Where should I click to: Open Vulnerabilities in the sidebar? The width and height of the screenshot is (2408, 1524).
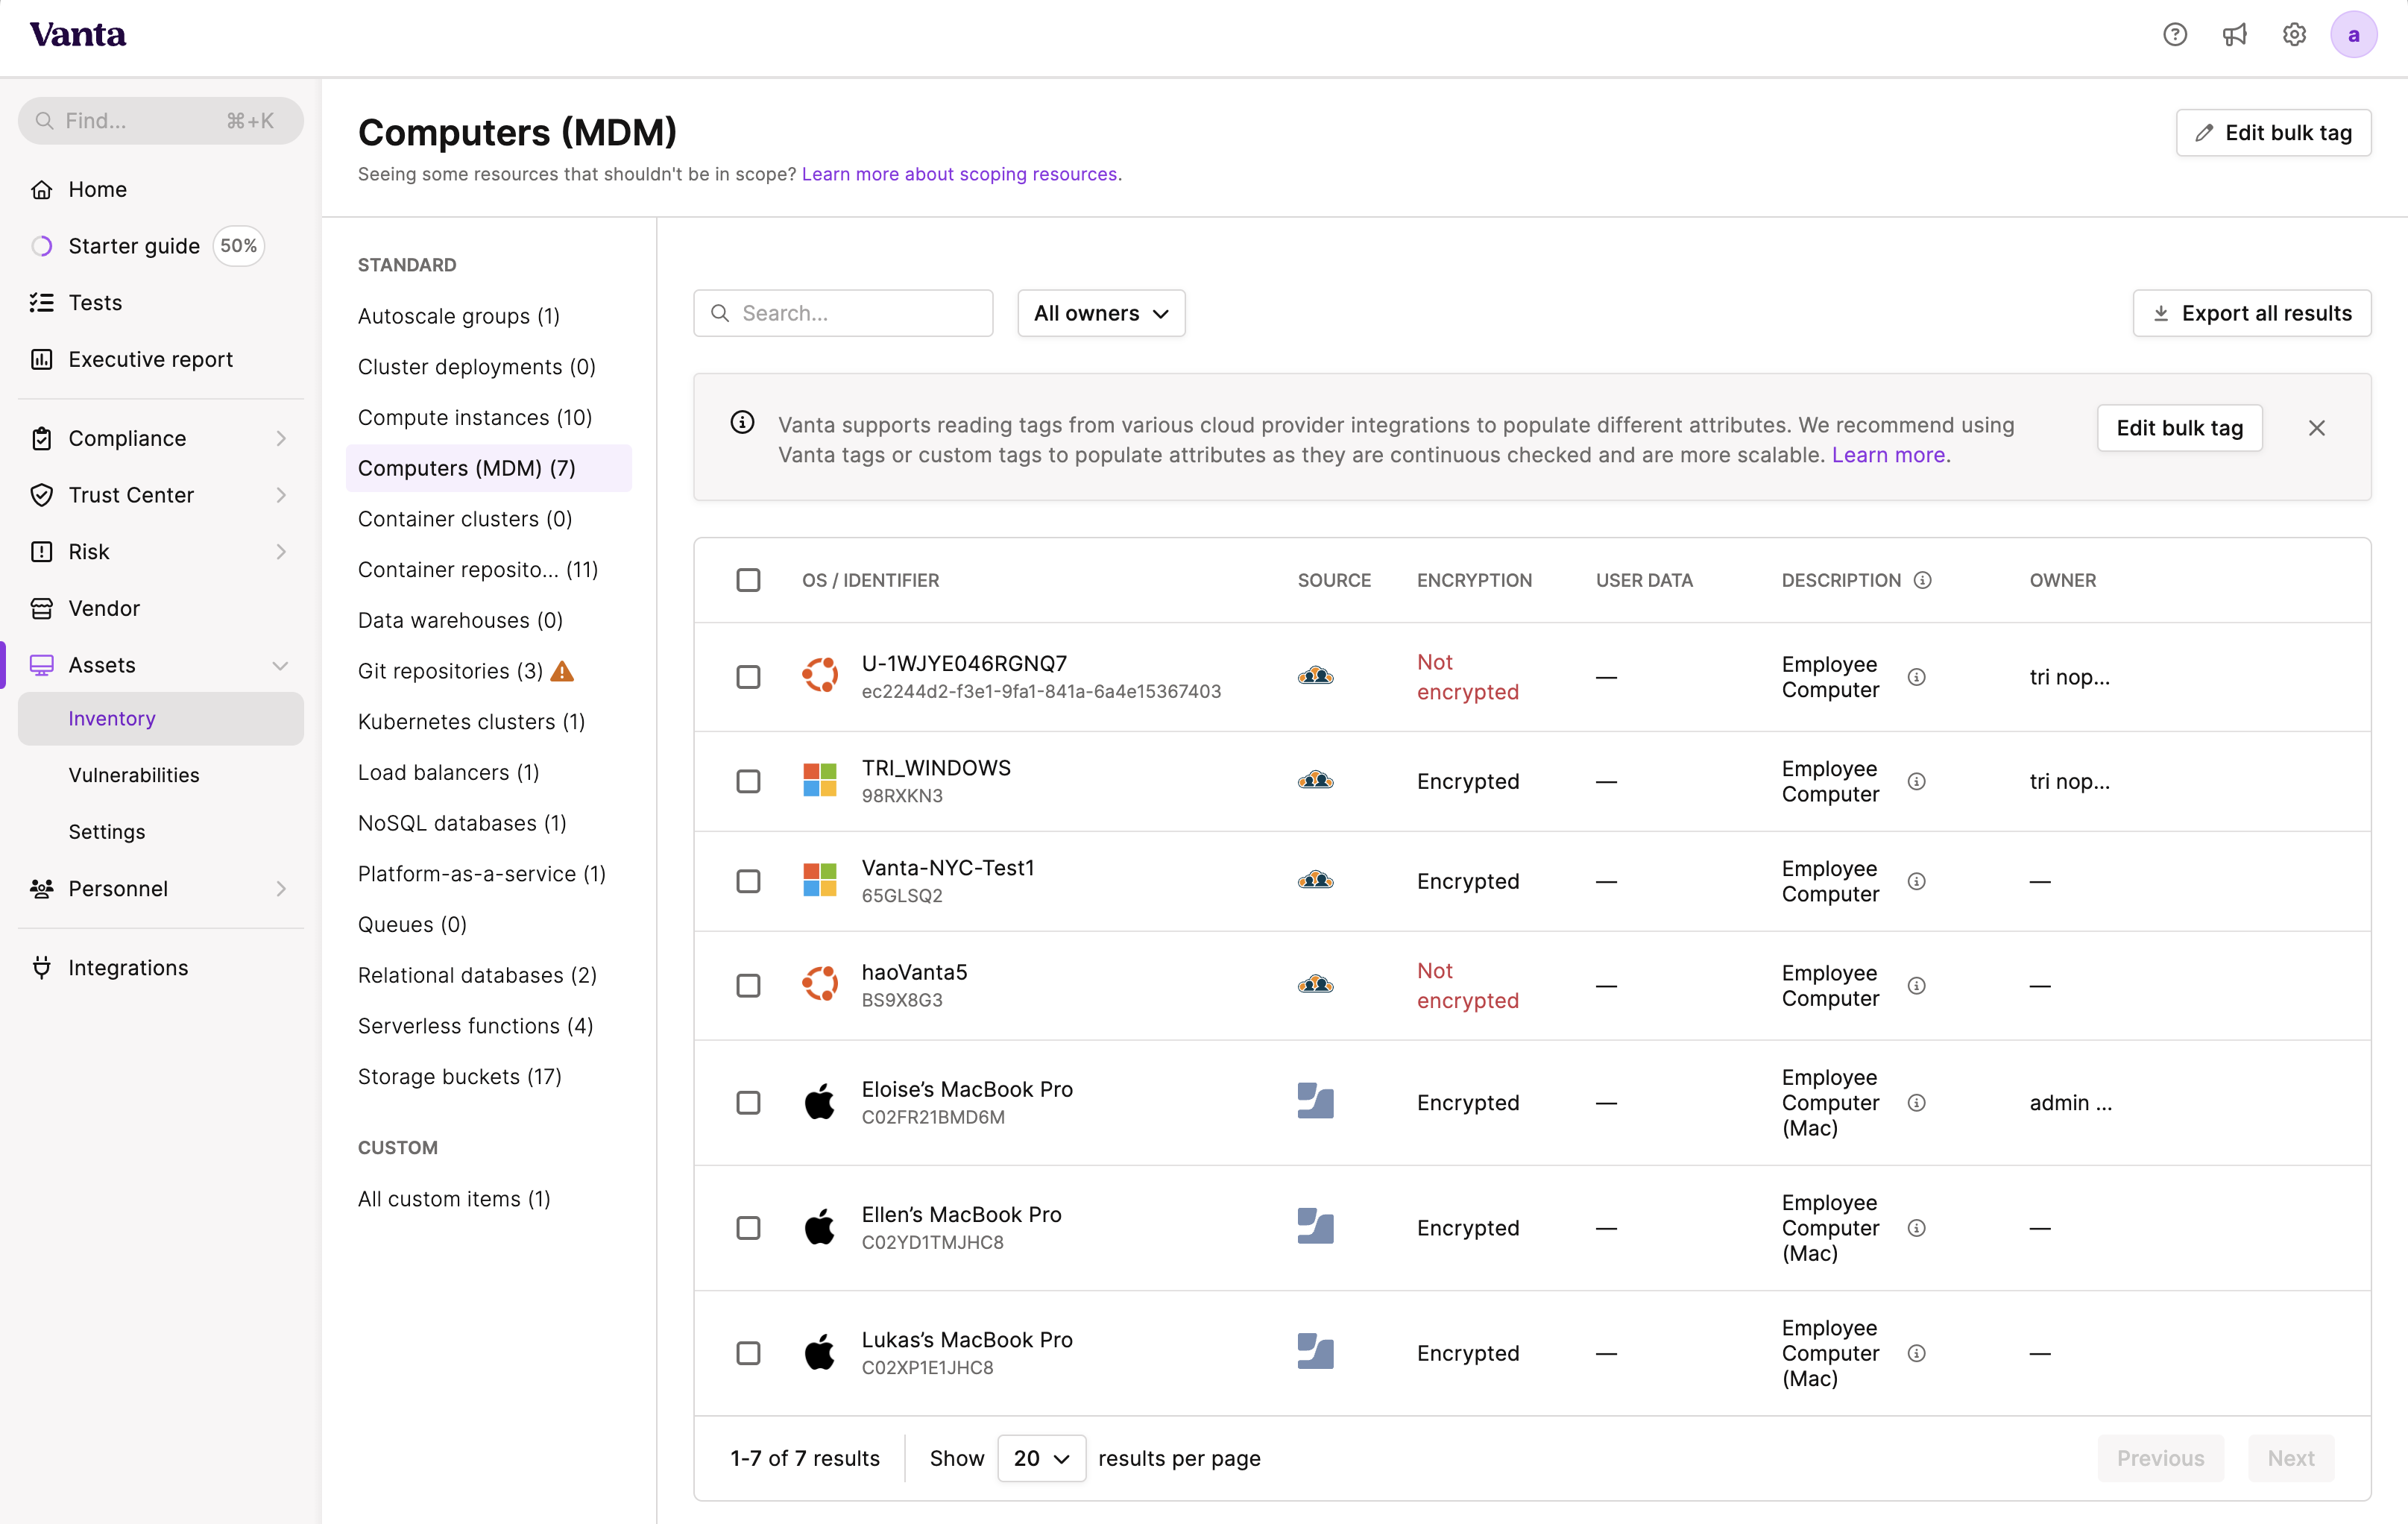tap(134, 775)
